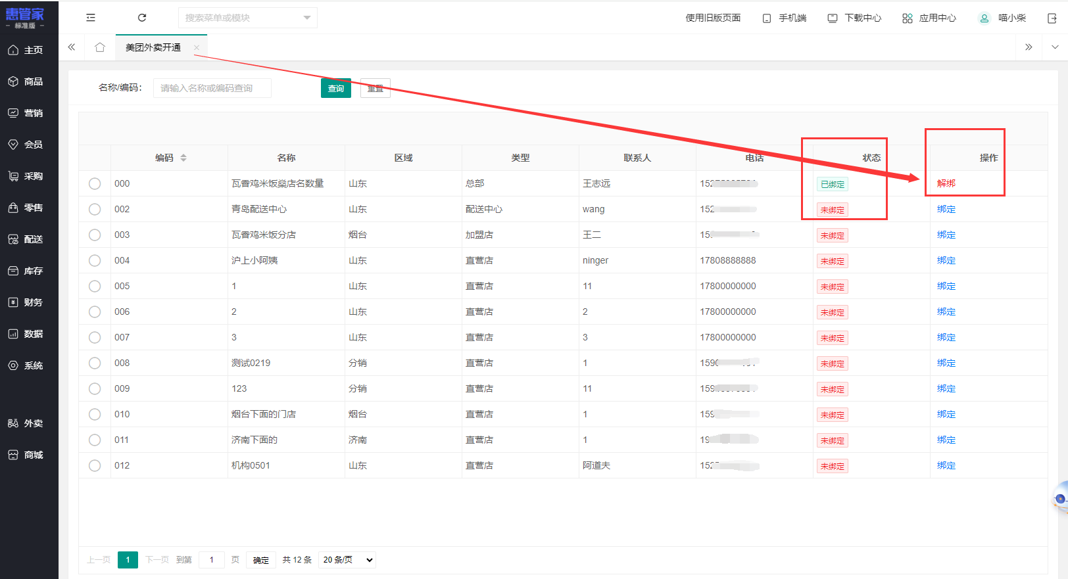Open 应用中心 app center
The image size is (1068, 579).
coord(929,18)
